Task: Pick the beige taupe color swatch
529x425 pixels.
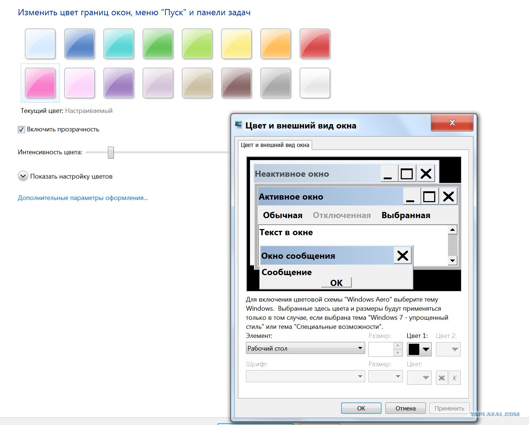Action: click(197, 83)
